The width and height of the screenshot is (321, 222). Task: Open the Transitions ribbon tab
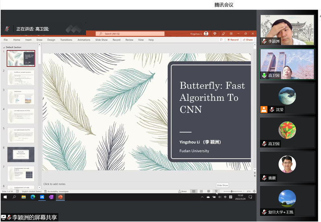pyautogui.click(x=66, y=40)
